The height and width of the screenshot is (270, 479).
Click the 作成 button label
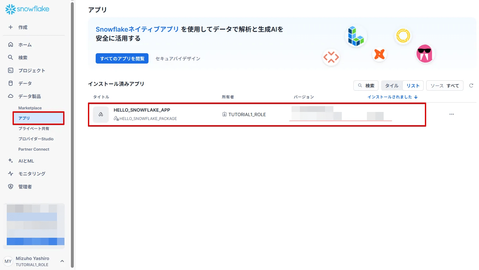click(23, 27)
